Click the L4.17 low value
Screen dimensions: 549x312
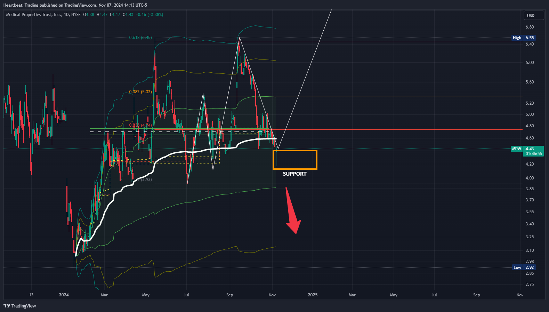pyautogui.click(x=115, y=15)
